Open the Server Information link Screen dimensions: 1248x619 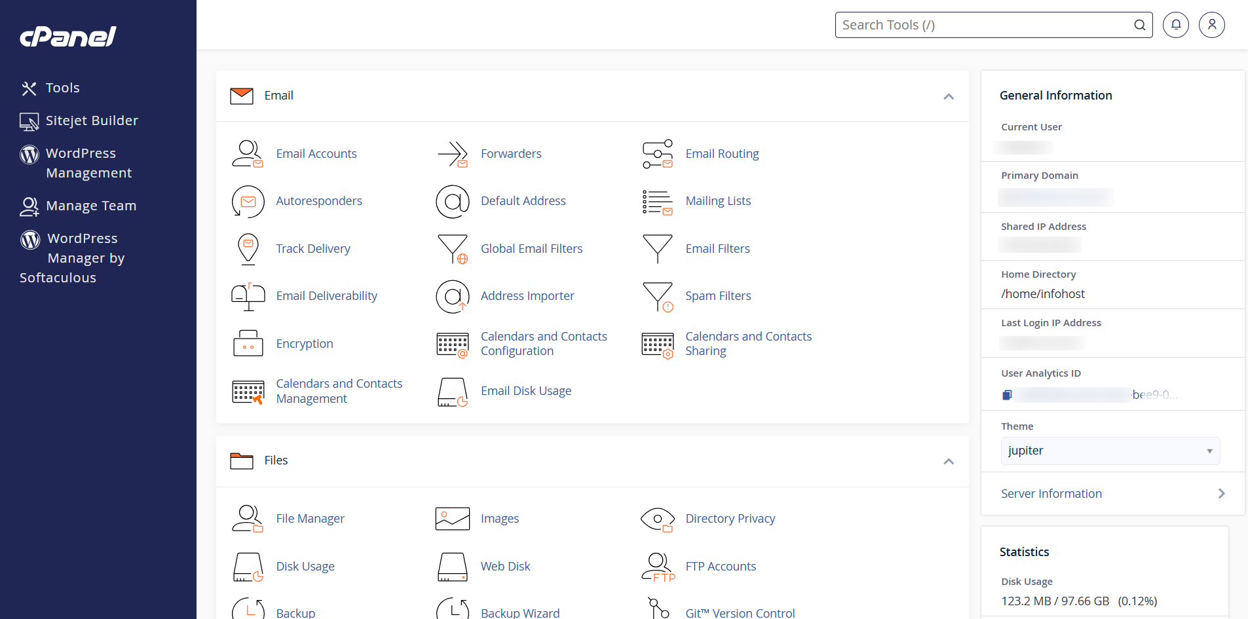coord(1051,494)
